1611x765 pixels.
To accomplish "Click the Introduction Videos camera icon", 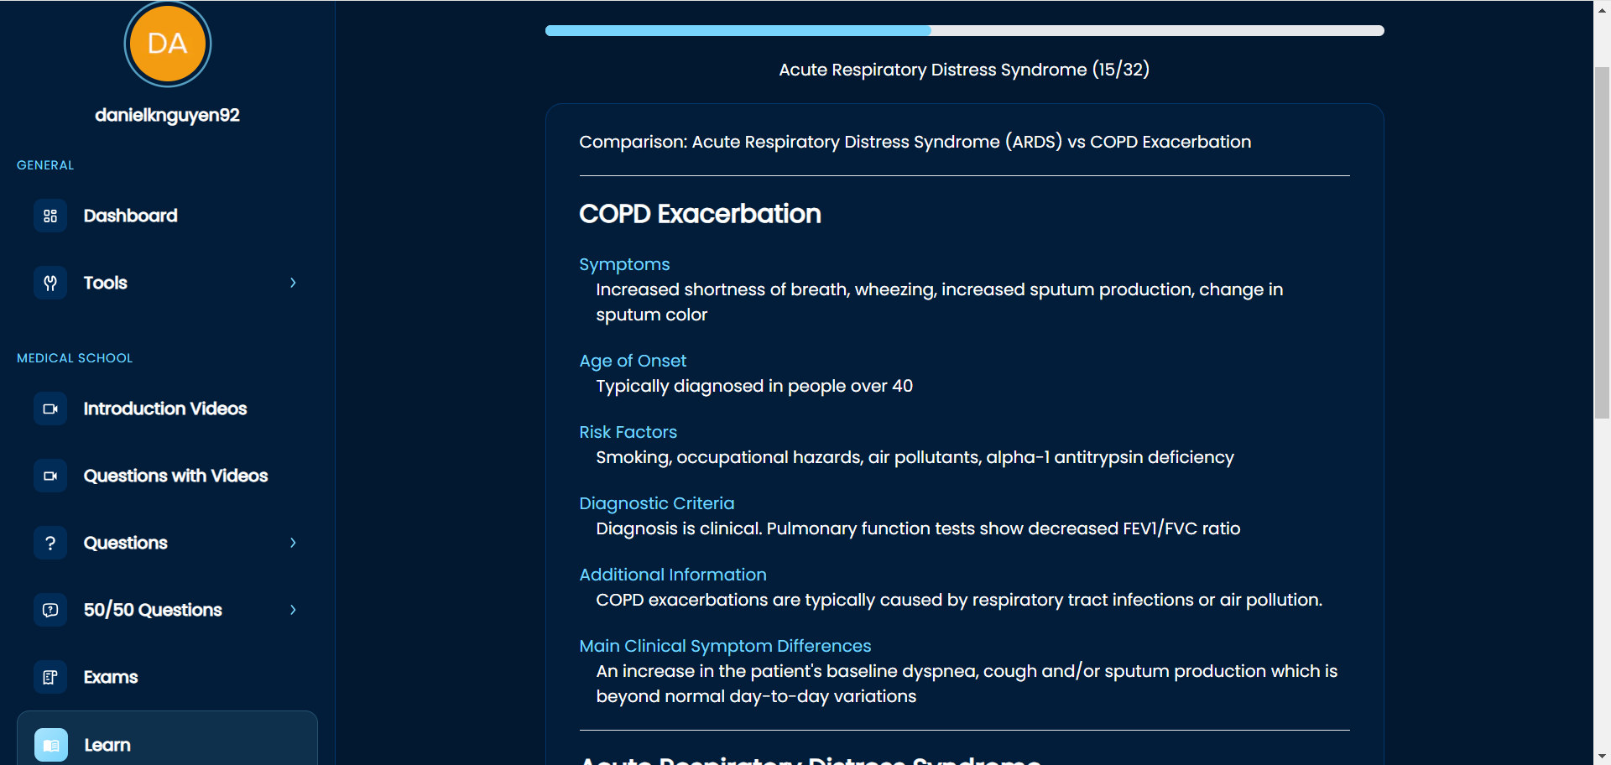I will (x=50, y=409).
